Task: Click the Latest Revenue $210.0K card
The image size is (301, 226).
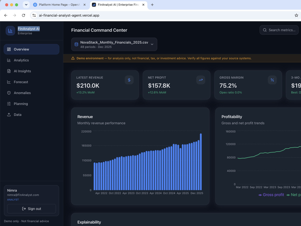Action: click(105, 85)
